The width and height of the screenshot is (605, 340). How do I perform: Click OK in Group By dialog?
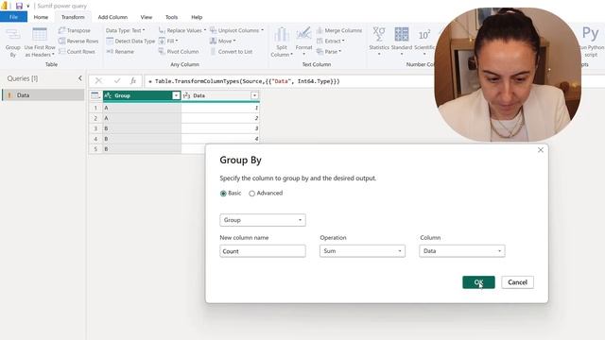tap(478, 282)
